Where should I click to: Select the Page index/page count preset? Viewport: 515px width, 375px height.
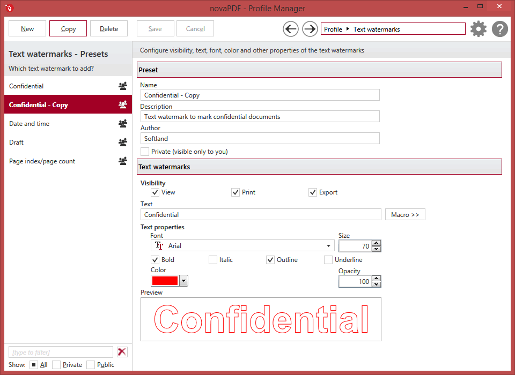68,161
